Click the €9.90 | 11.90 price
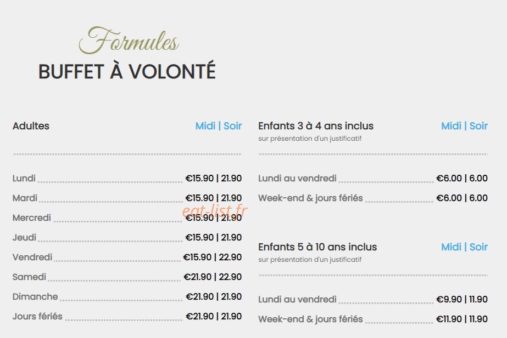The image size is (507, 338). [x=462, y=299]
